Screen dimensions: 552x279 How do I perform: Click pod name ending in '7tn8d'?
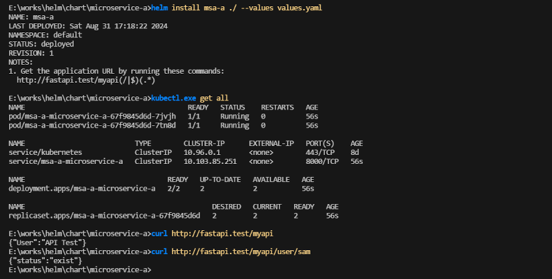[92, 125]
